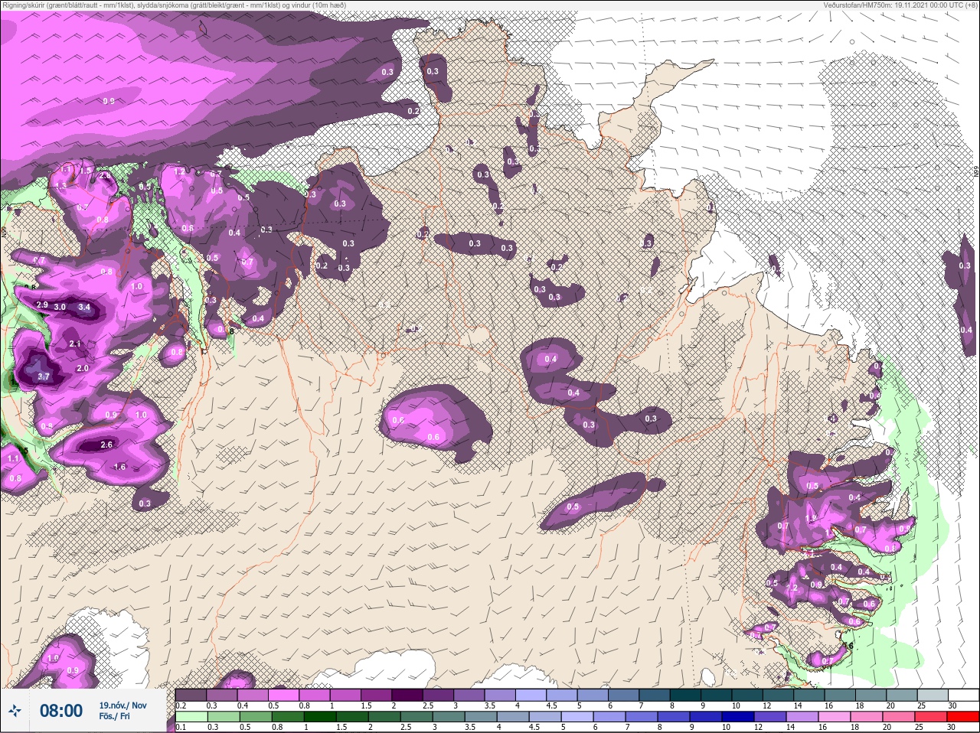Click the date text '19.nóv./ Nov'
The width and height of the screenshot is (980, 733).
122,705
